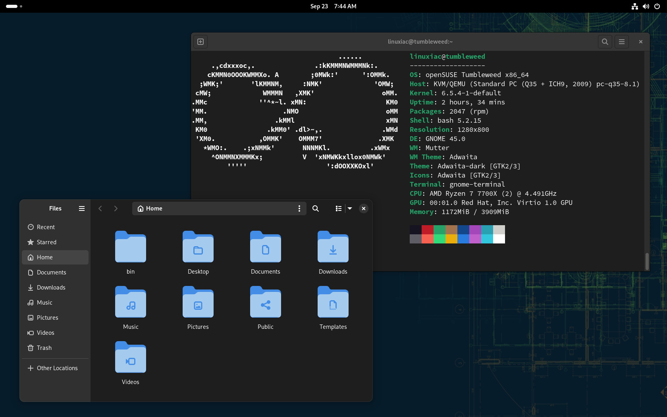Select Starred in the Files sidebar
This screenshot has width=667, height=417.
tap(55, 242)
